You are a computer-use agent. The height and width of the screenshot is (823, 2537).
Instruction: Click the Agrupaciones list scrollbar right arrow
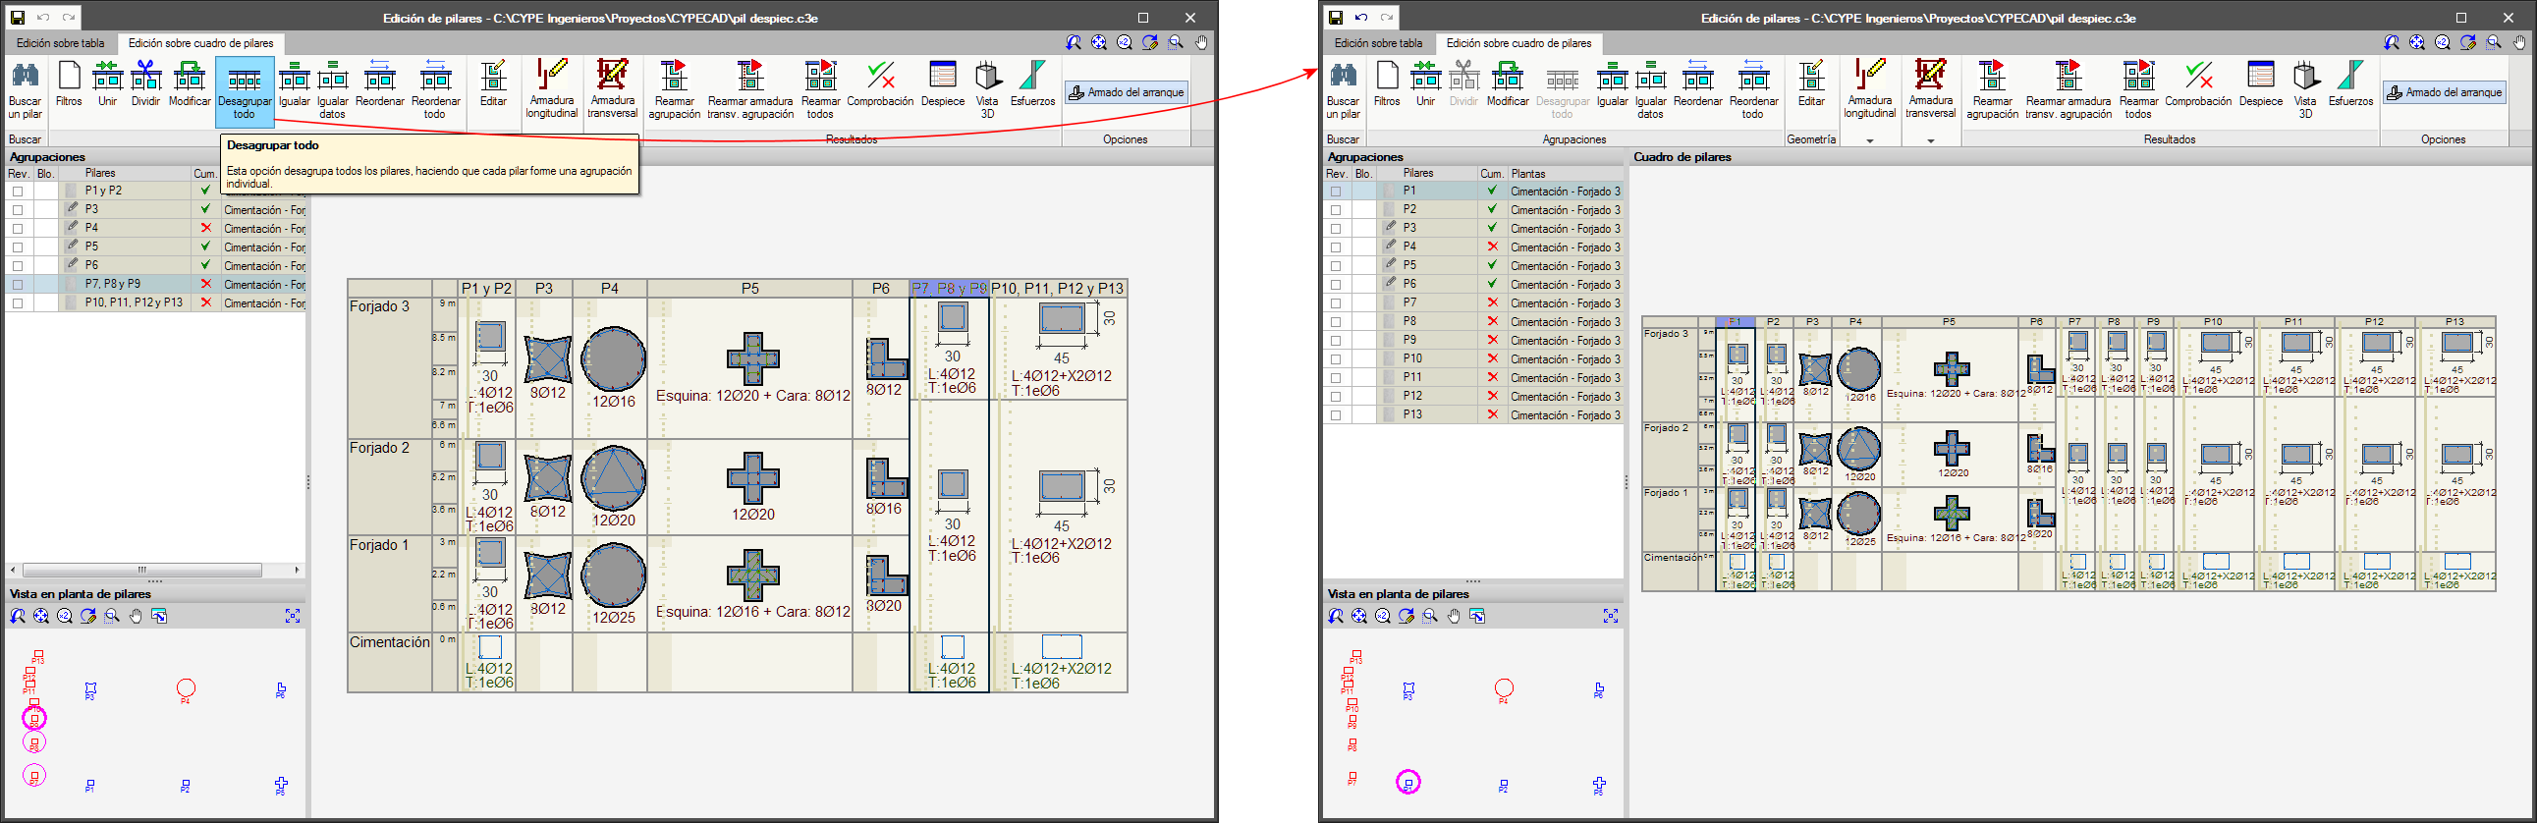[297, 570]
